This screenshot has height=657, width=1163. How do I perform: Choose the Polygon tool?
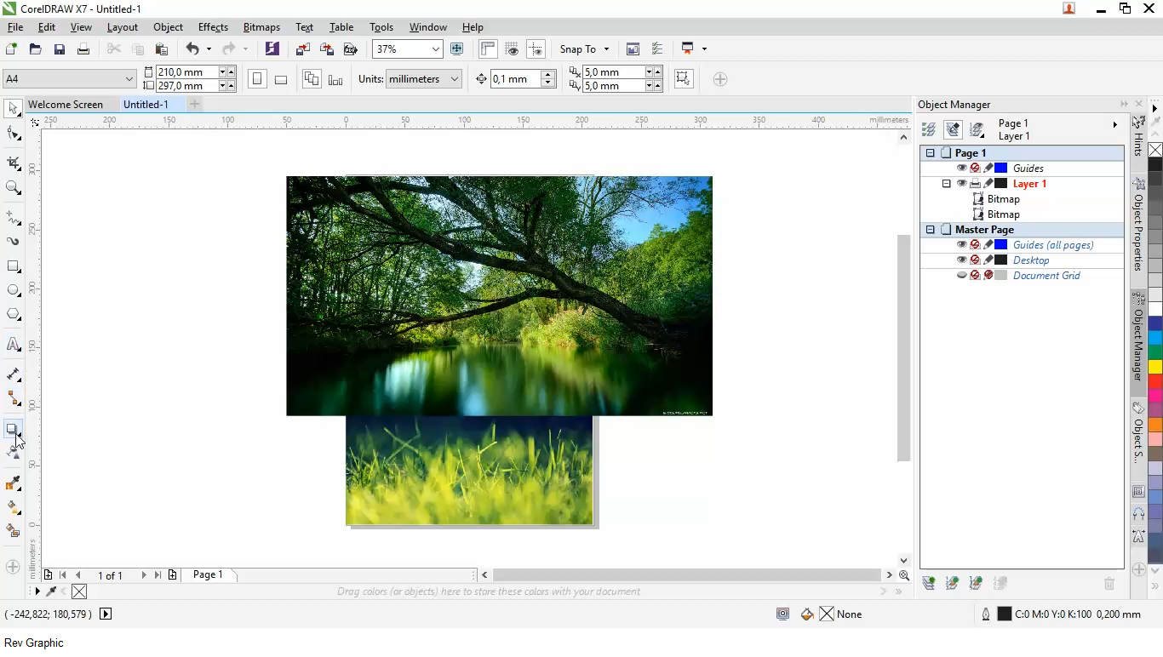click(x=13, y=314)
